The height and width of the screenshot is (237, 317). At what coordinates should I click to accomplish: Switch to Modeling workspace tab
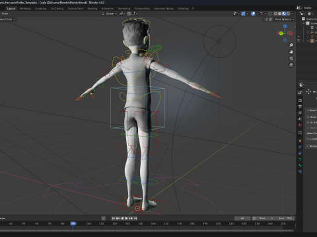(x=25, y=9)
